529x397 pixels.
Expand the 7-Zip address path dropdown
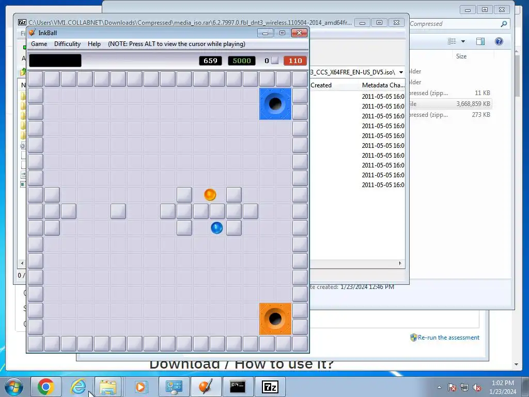pos(401,72)
